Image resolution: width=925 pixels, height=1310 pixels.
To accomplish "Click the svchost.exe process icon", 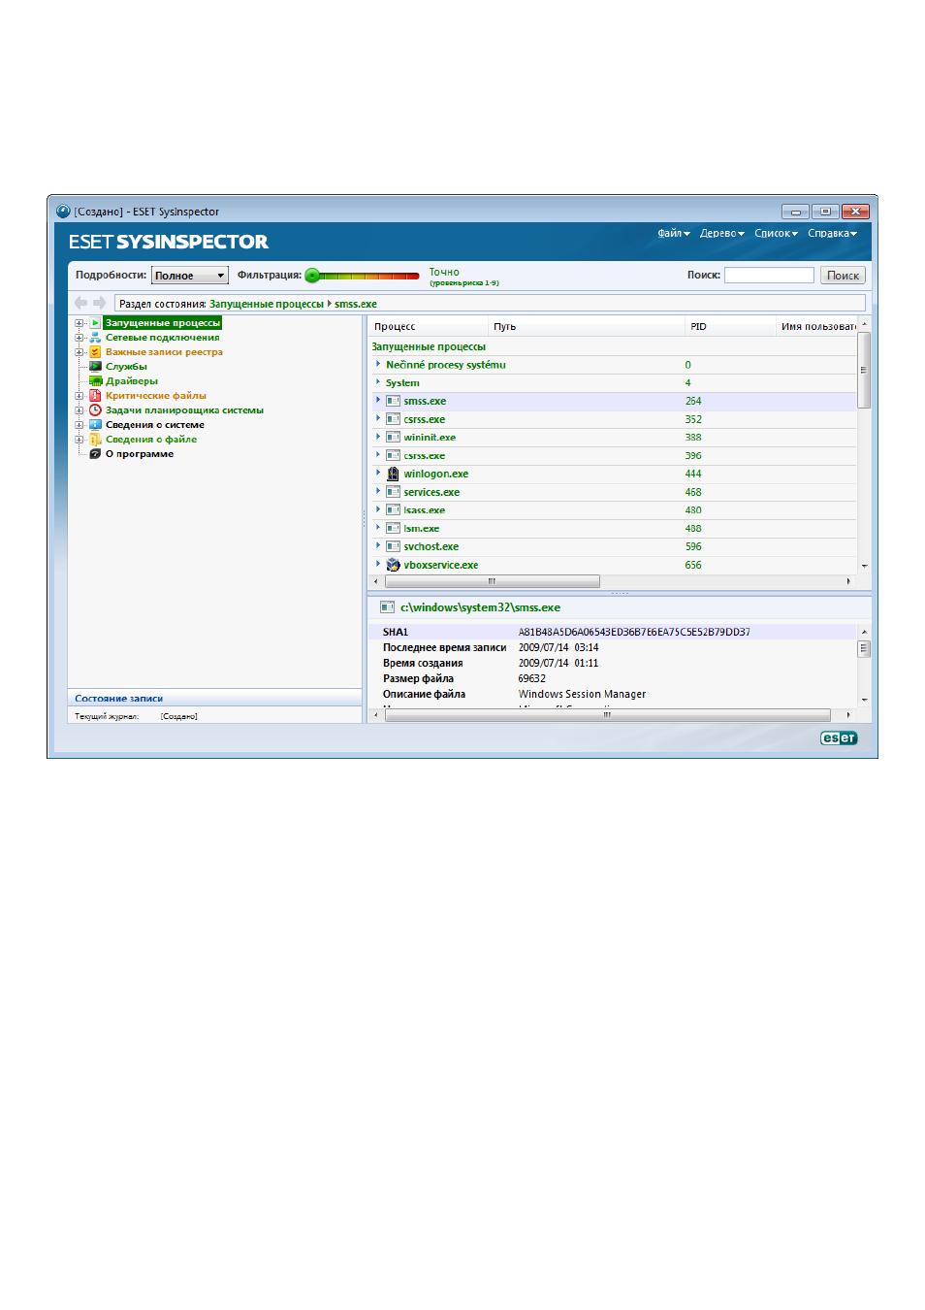I will click(x=393, y=546).
